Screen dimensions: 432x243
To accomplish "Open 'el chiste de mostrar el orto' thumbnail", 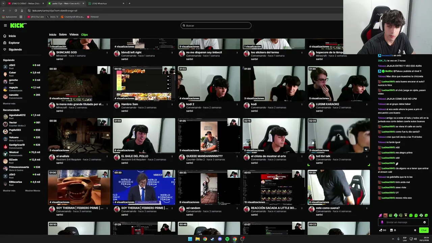I will click(x=274, y=135).
